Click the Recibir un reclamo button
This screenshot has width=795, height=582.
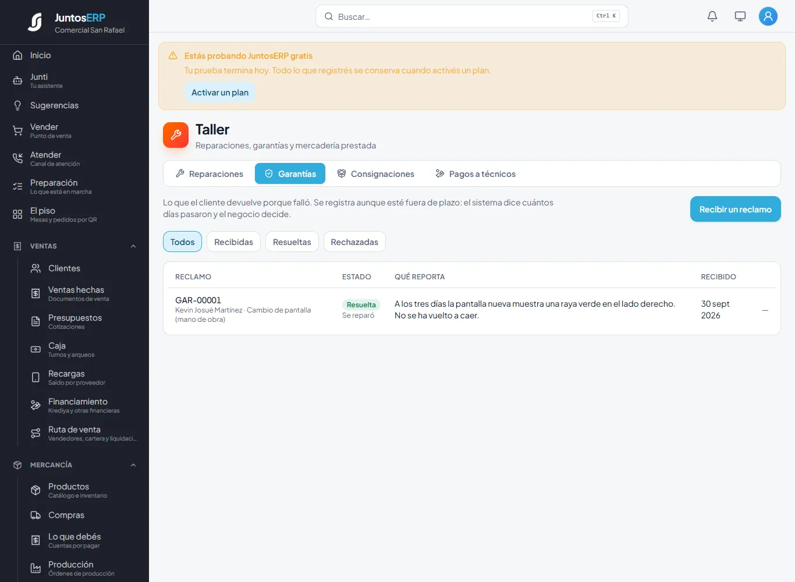coord(736,209)
